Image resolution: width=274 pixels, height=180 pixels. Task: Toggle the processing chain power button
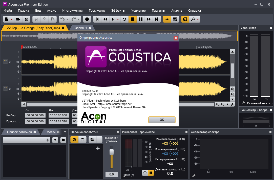(74, 140)
